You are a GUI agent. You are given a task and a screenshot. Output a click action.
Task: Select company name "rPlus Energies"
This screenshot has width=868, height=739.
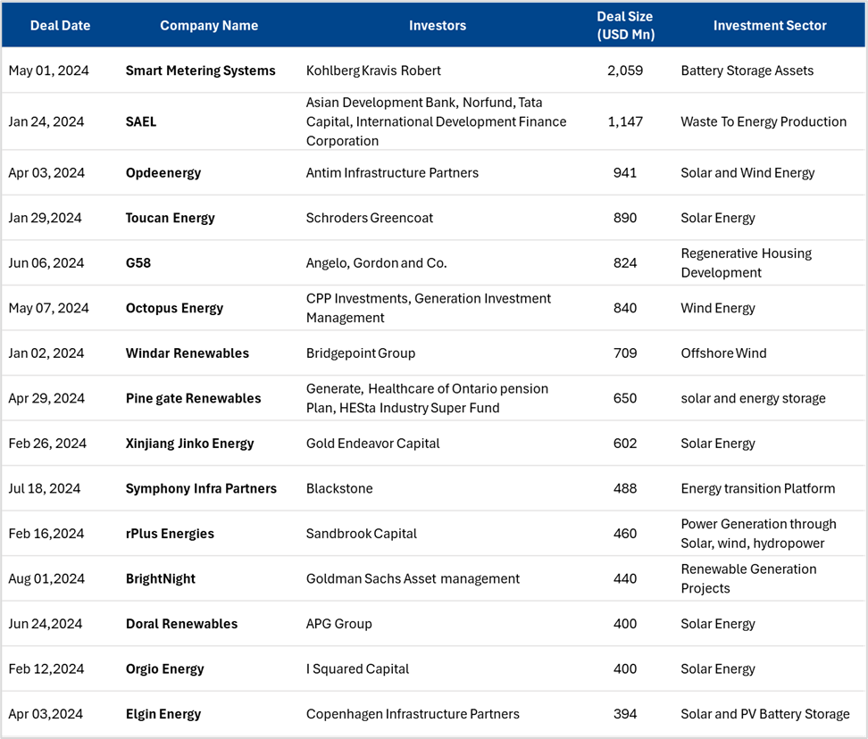(x=170, y=534)
